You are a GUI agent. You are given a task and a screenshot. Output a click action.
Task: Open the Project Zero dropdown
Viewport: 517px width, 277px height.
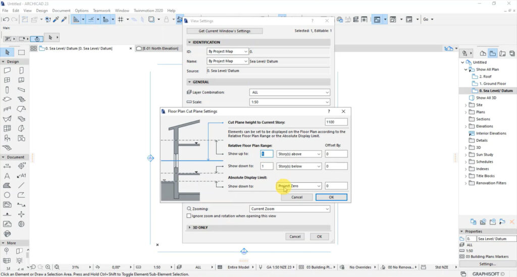pyautogui.click(x=299, y=186)
